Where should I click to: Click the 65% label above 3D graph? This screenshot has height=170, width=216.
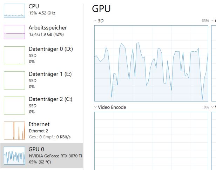tap(205, 21)
